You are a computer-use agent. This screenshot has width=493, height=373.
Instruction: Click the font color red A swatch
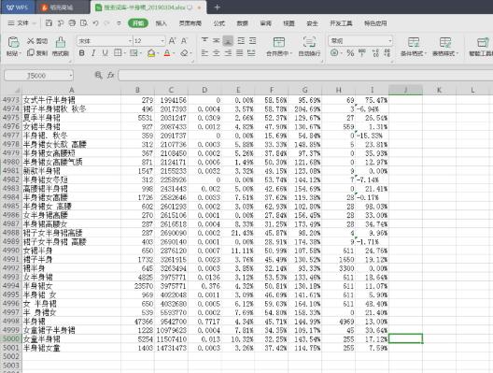tap(167, 53)
